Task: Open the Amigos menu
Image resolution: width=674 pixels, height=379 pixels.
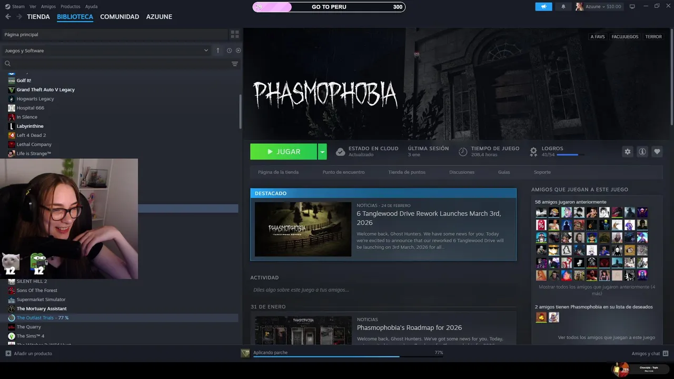Action: [x=48, y=6]
